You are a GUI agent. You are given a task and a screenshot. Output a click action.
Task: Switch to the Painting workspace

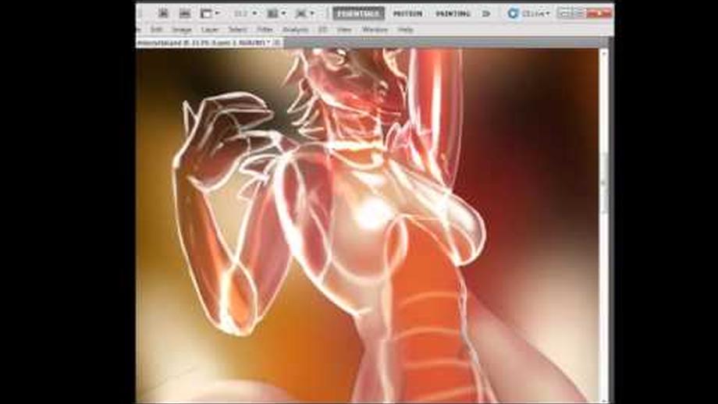(453, 14)
